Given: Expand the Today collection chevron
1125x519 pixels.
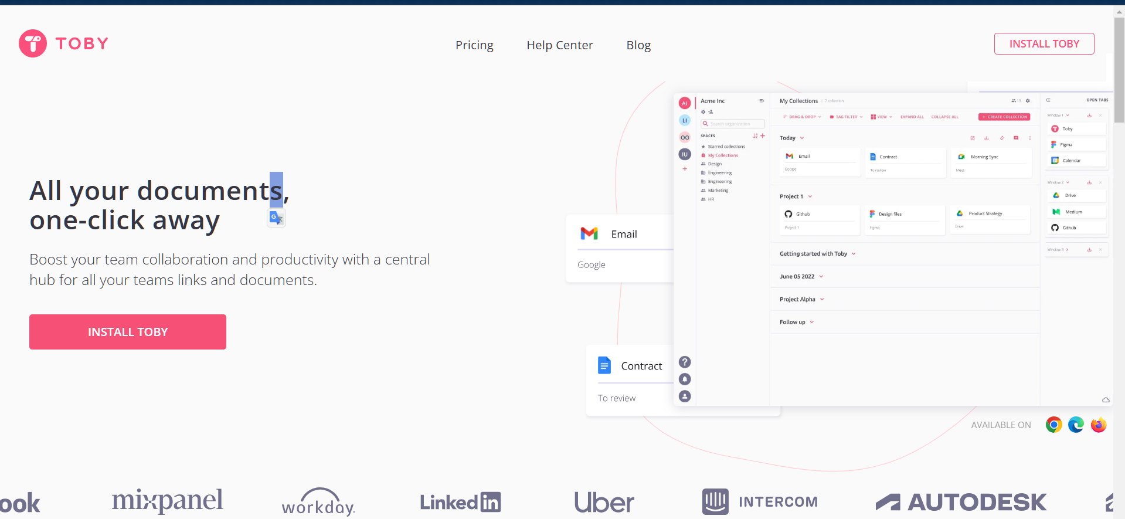Looking at the screenshot, I should point(802,138).
